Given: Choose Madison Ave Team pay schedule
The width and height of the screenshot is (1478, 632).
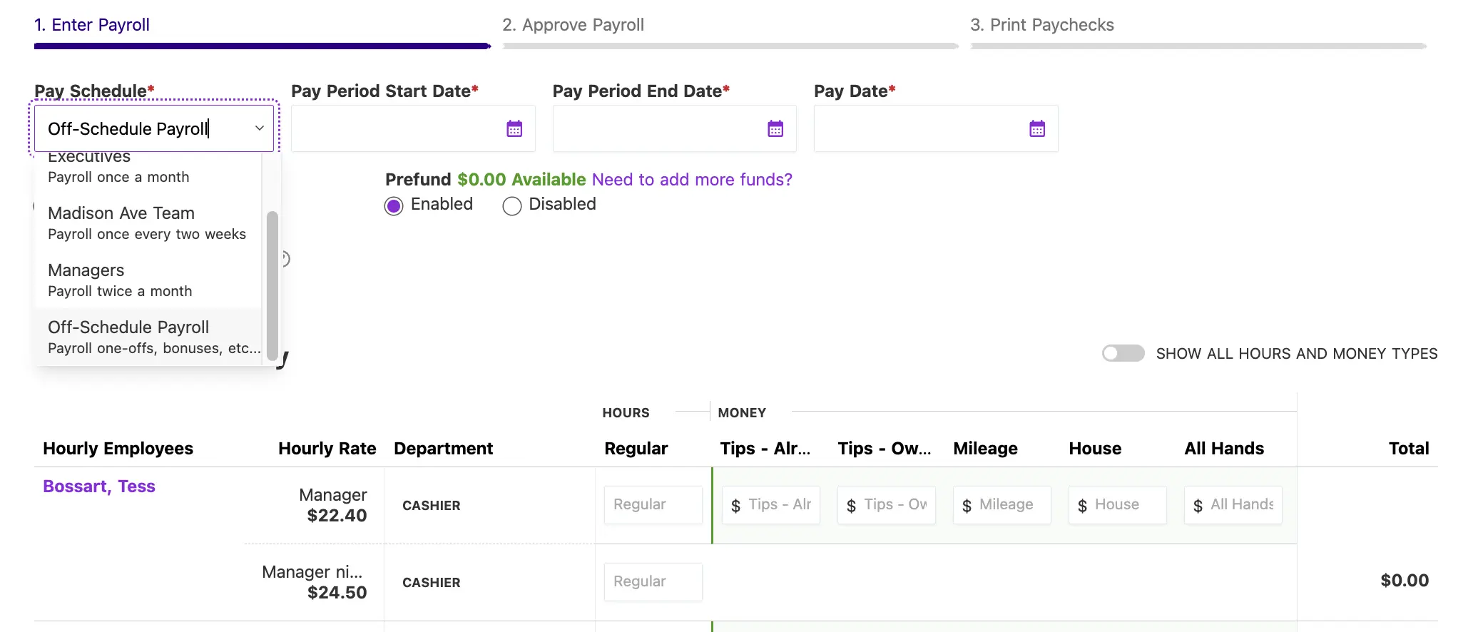Looking at the screenshot, I should click(x=147, y=223).
